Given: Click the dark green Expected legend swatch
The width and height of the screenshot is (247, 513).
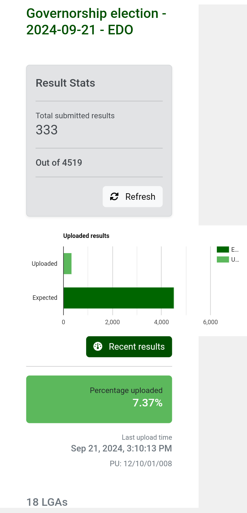Looking at the screenshot, I should (223, 250).
